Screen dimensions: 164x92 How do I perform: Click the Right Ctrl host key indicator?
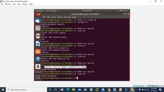[161, 86]
